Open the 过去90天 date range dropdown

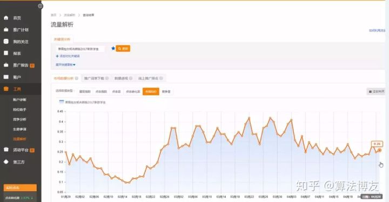(x=376, y=92)
